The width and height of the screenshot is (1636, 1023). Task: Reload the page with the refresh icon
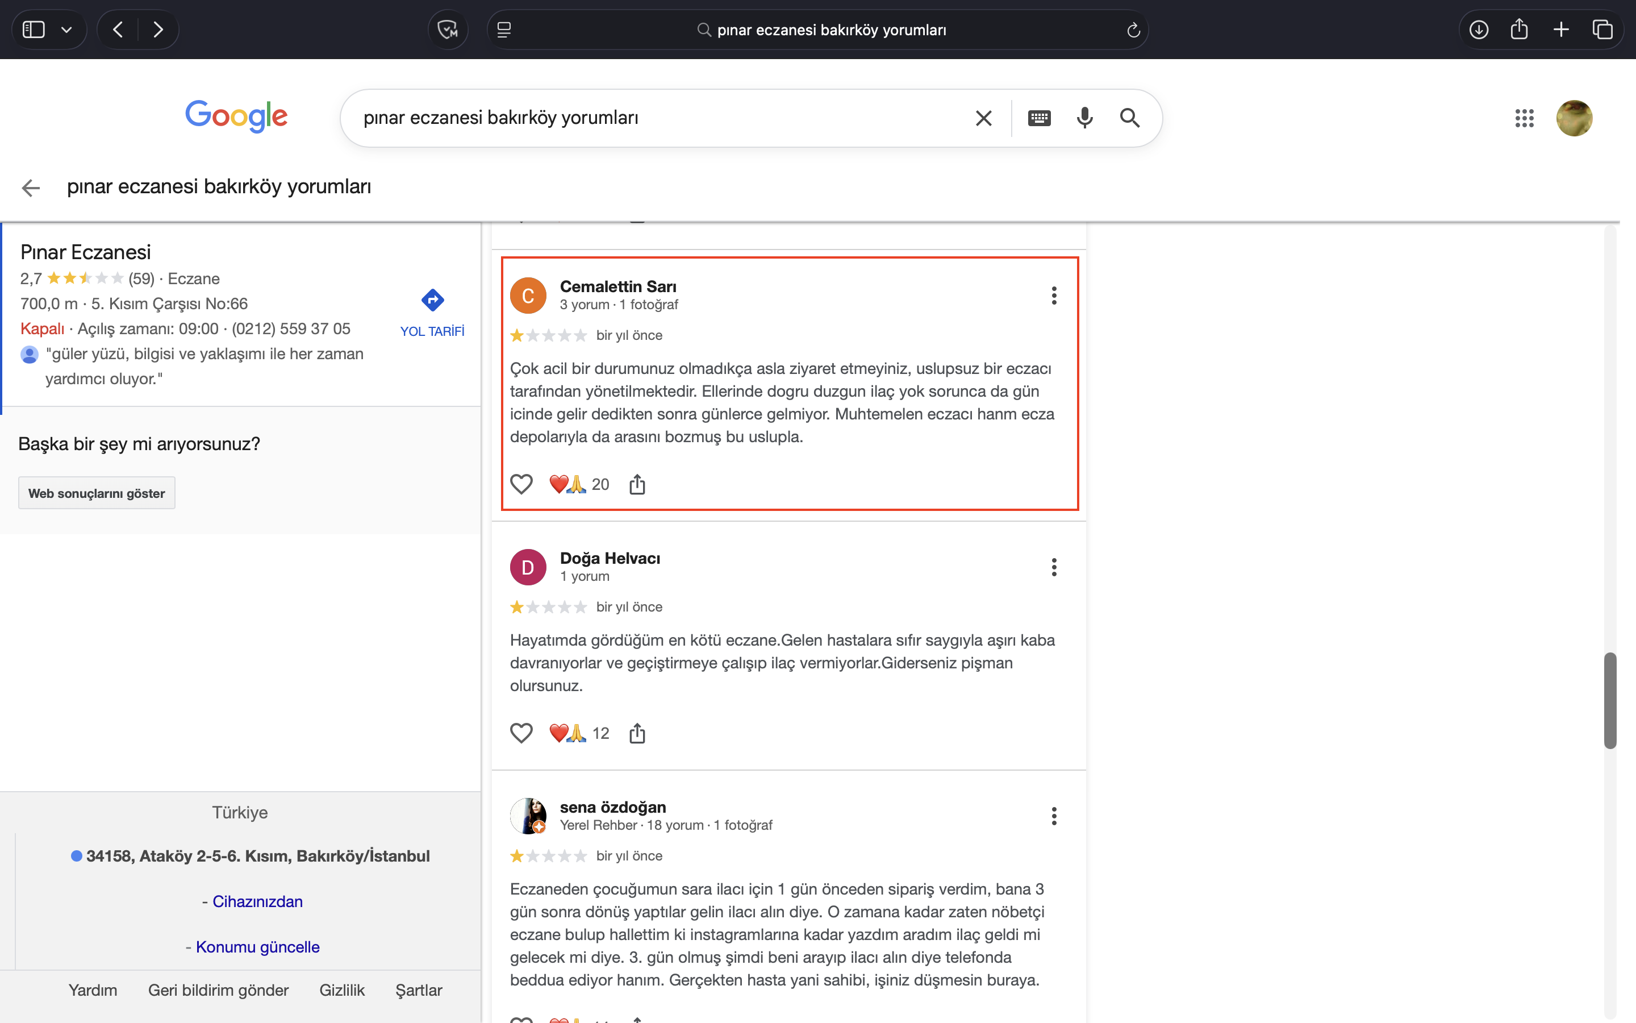tap(1134, 30)
